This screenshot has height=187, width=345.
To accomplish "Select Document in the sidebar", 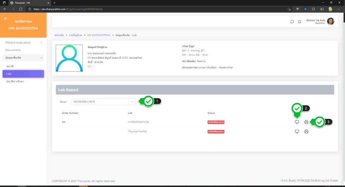I will [x=13, y=50].
